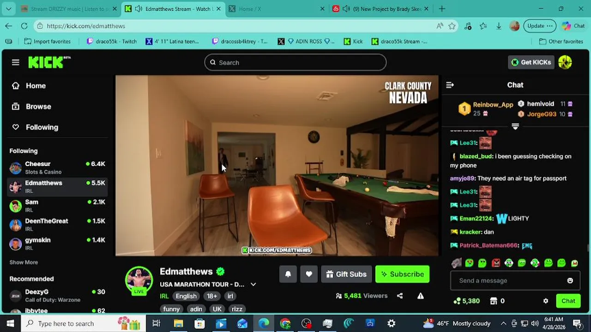Report stream using the warning triangle icon
Viewport: 591px width, 332px height.
tap(421, 296)
